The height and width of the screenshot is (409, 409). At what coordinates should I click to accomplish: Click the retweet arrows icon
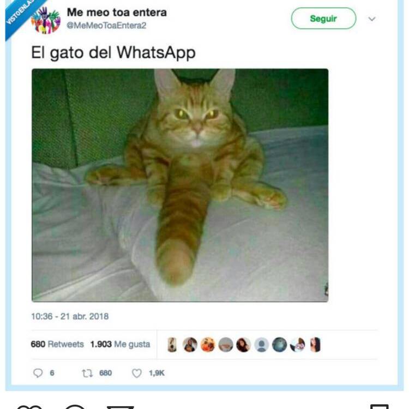pos(87,373)
